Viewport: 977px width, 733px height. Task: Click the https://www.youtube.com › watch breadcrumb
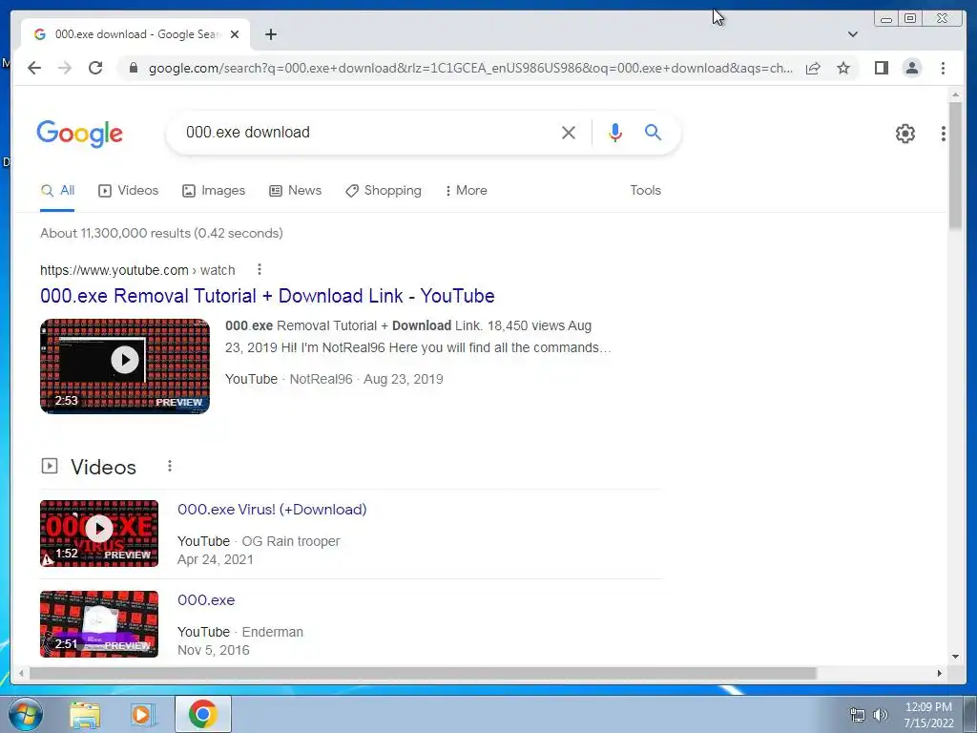pyautogui.click(x=137, y=270)
